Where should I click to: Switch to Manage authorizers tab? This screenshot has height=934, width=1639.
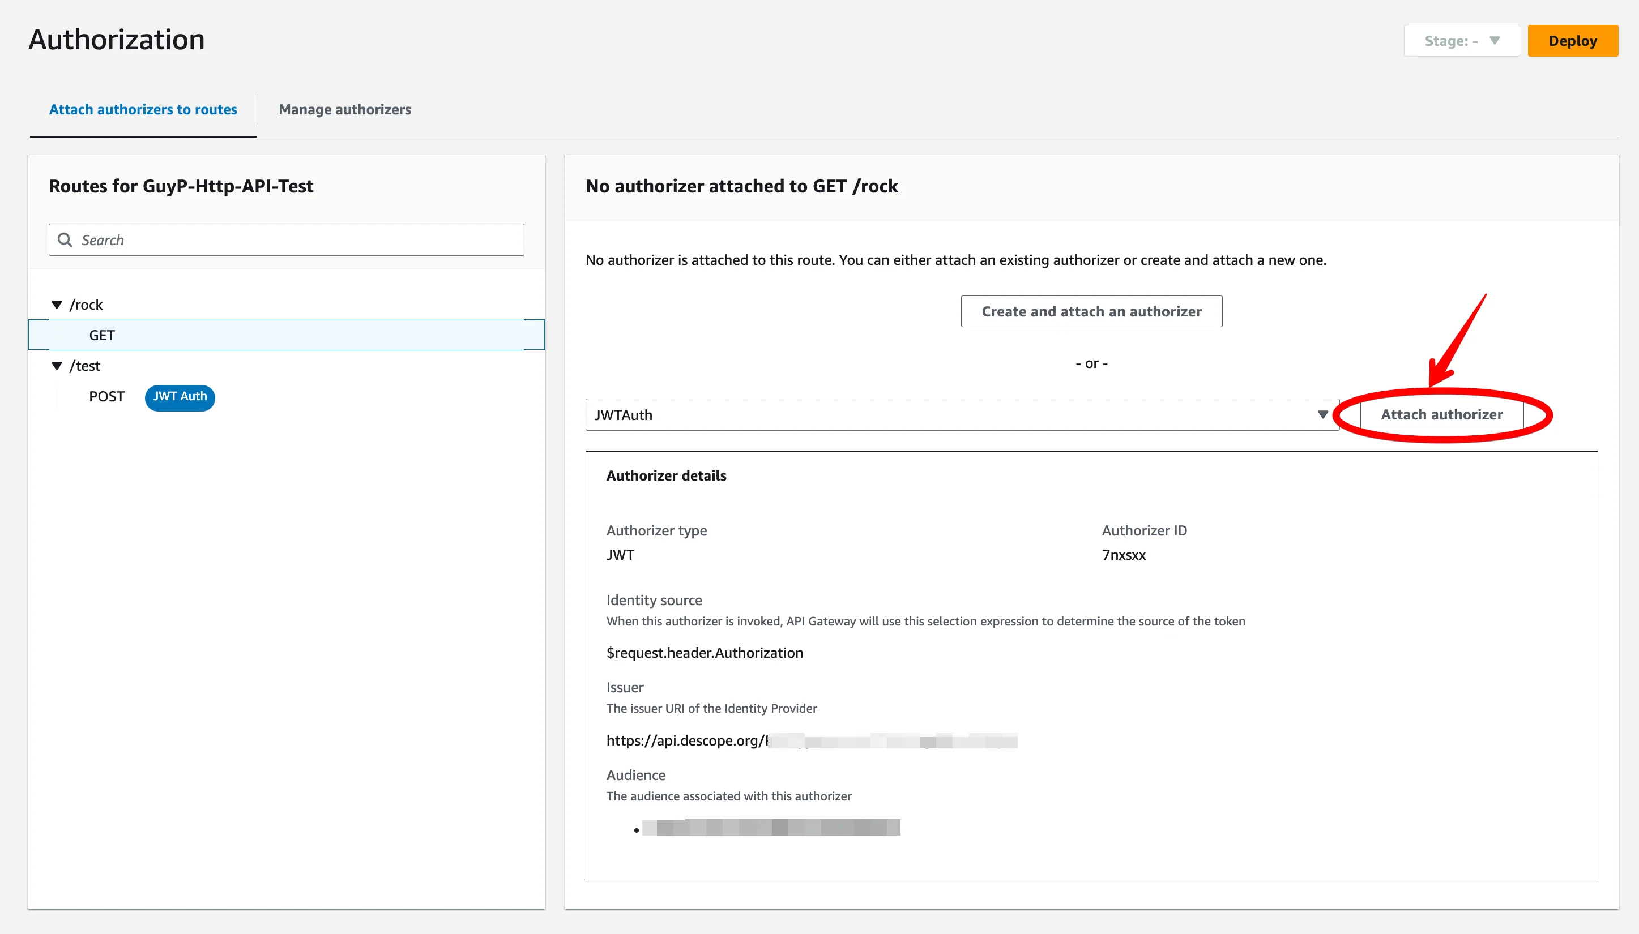pyautogui.click(x=344, y=110)
